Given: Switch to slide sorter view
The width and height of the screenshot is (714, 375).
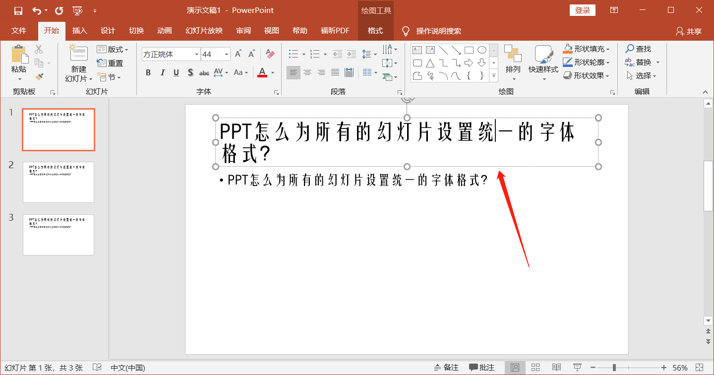Looking at the screenshot, I should click(535, 368).
